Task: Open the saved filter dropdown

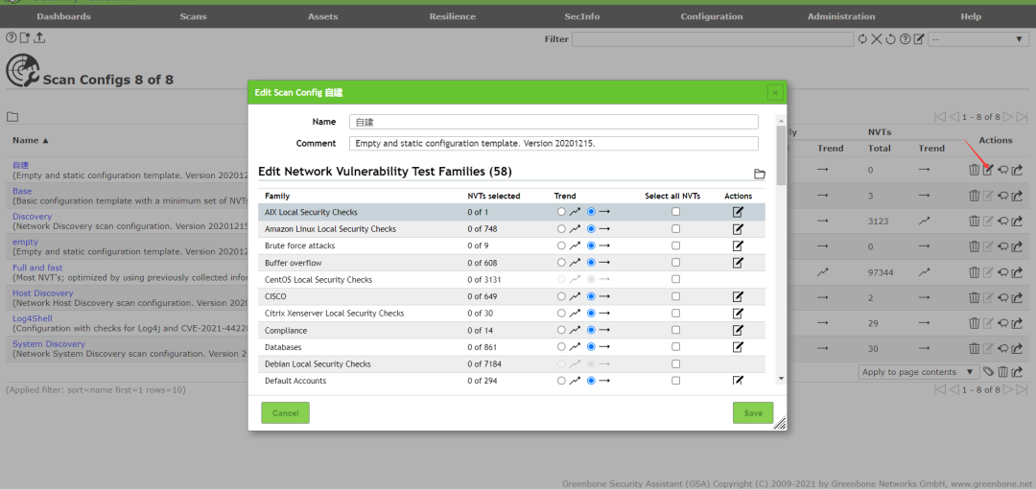Action: pos(978,39)
